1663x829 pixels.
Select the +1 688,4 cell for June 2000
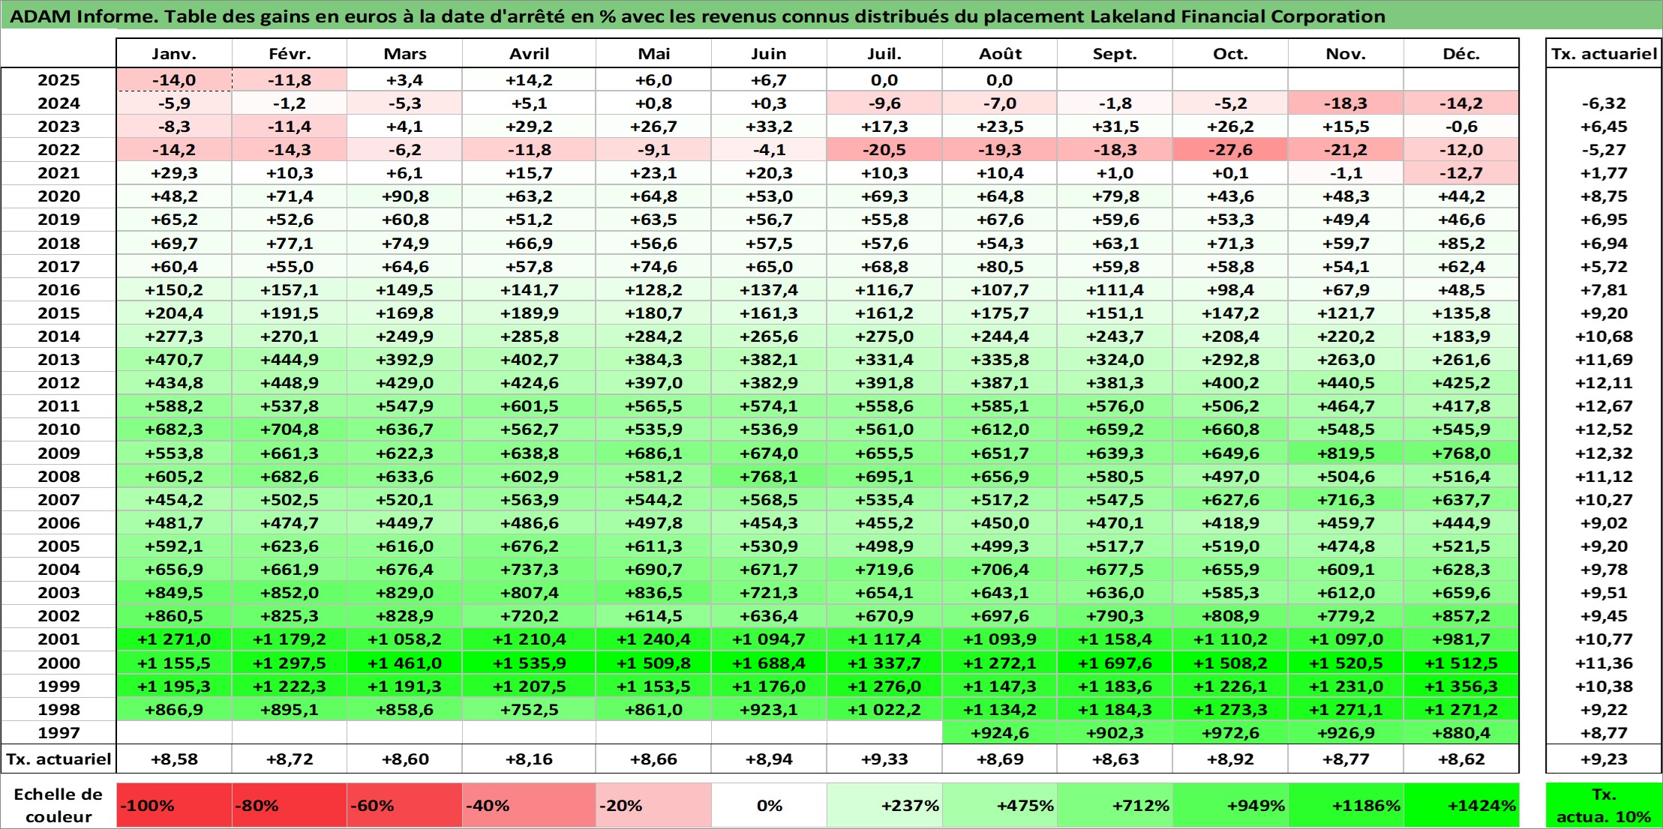pos(769,663)
